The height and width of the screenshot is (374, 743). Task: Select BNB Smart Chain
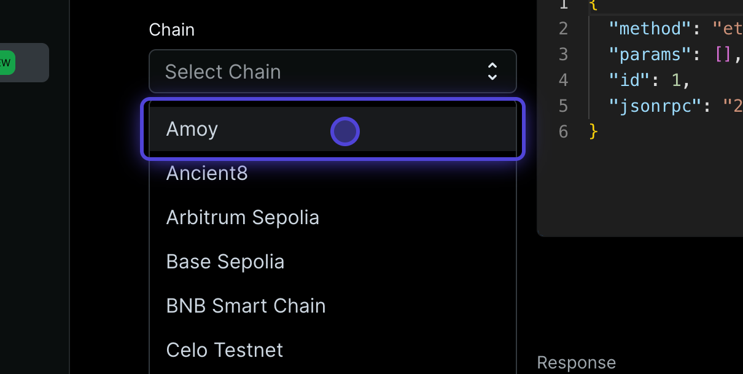[x=246, y=306]
